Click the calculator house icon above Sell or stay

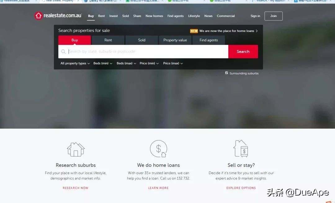click(241, 148)
